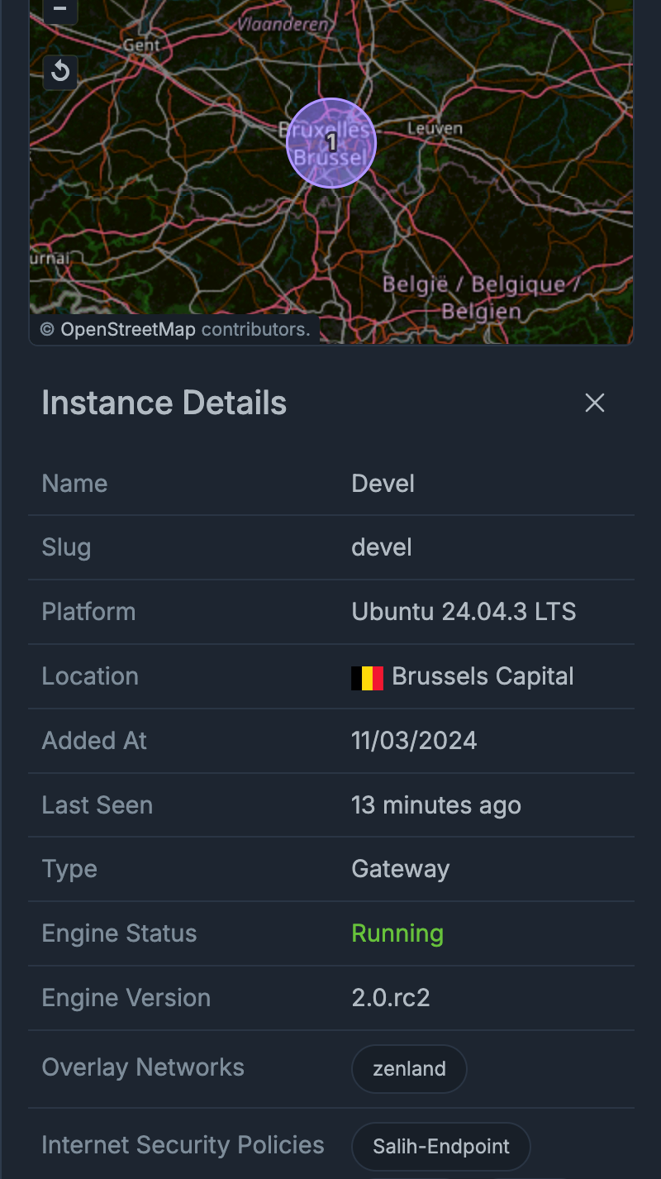Click the engine version 2.0.rc2

pos(390,998)
